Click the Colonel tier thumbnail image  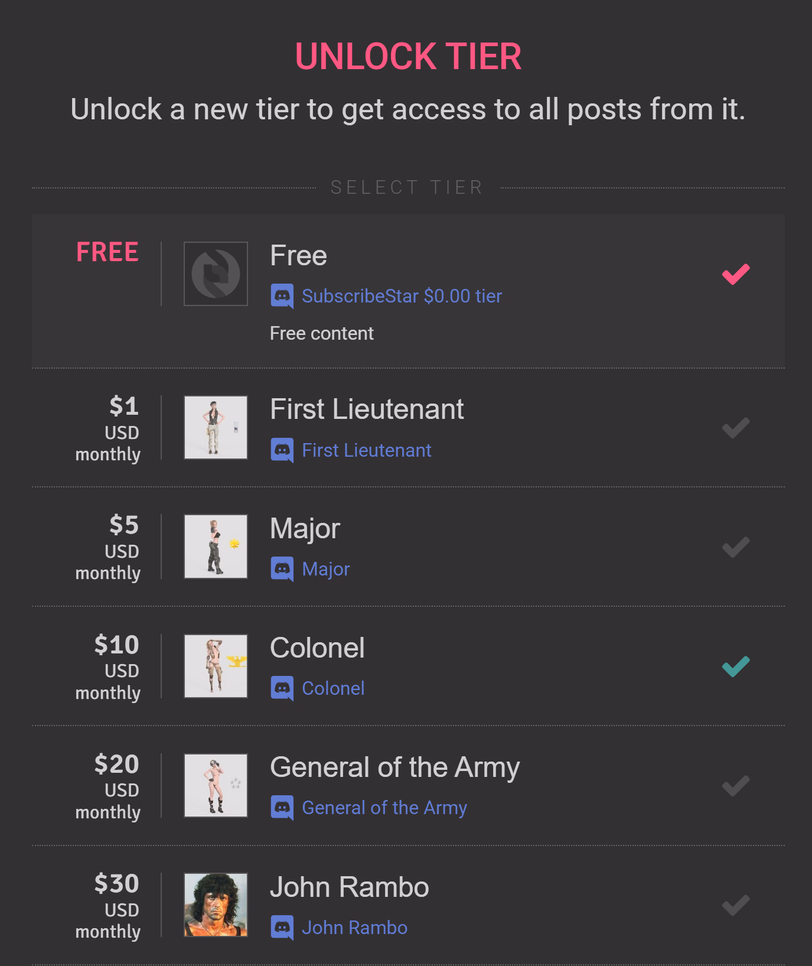(x=216, y=666)
